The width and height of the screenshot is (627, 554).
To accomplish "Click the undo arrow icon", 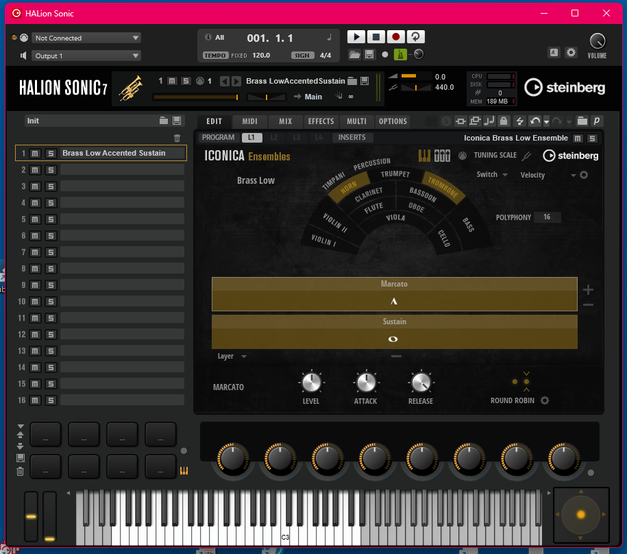I will click(x=534, y=121).
